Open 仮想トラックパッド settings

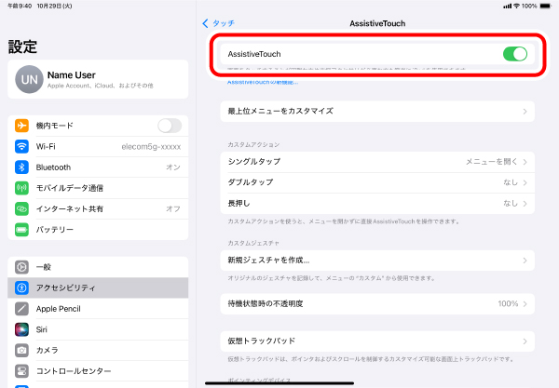[377, 341]
